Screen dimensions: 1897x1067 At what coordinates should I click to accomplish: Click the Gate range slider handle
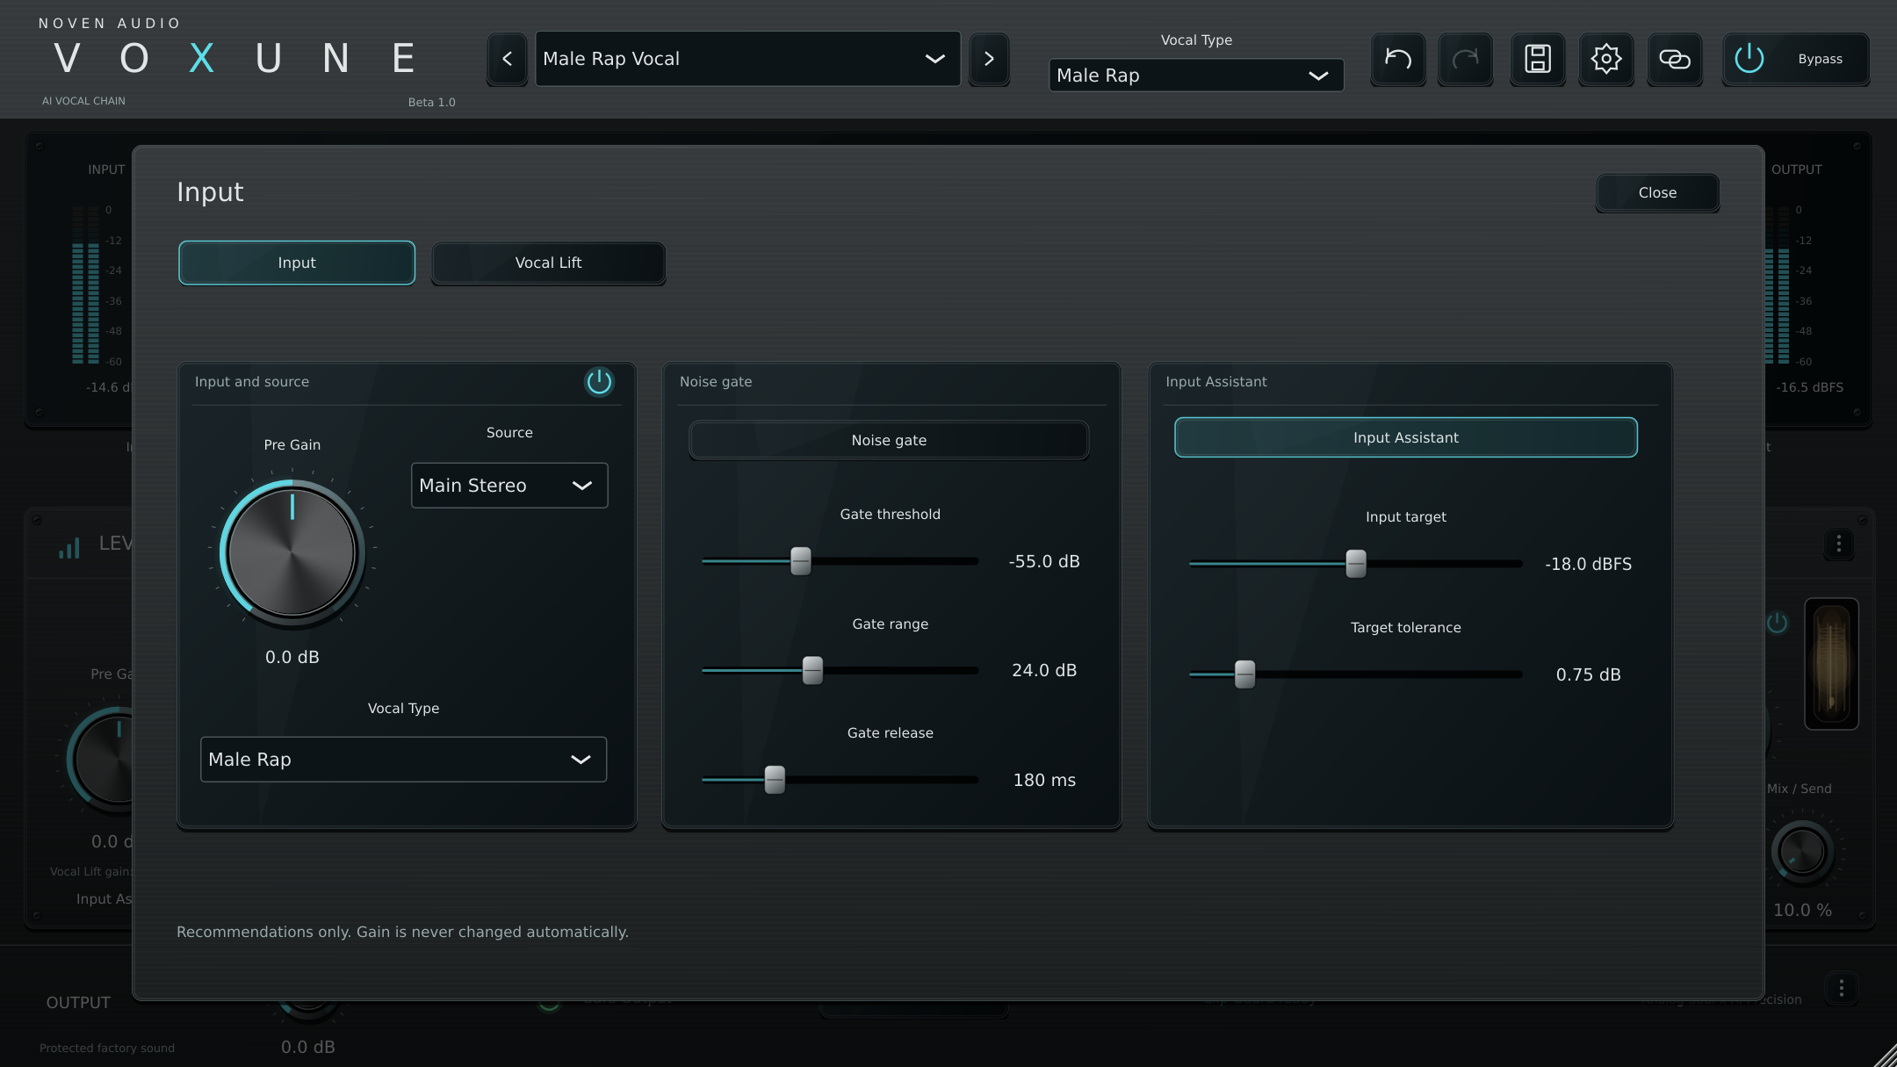click(x=812, y=670)
